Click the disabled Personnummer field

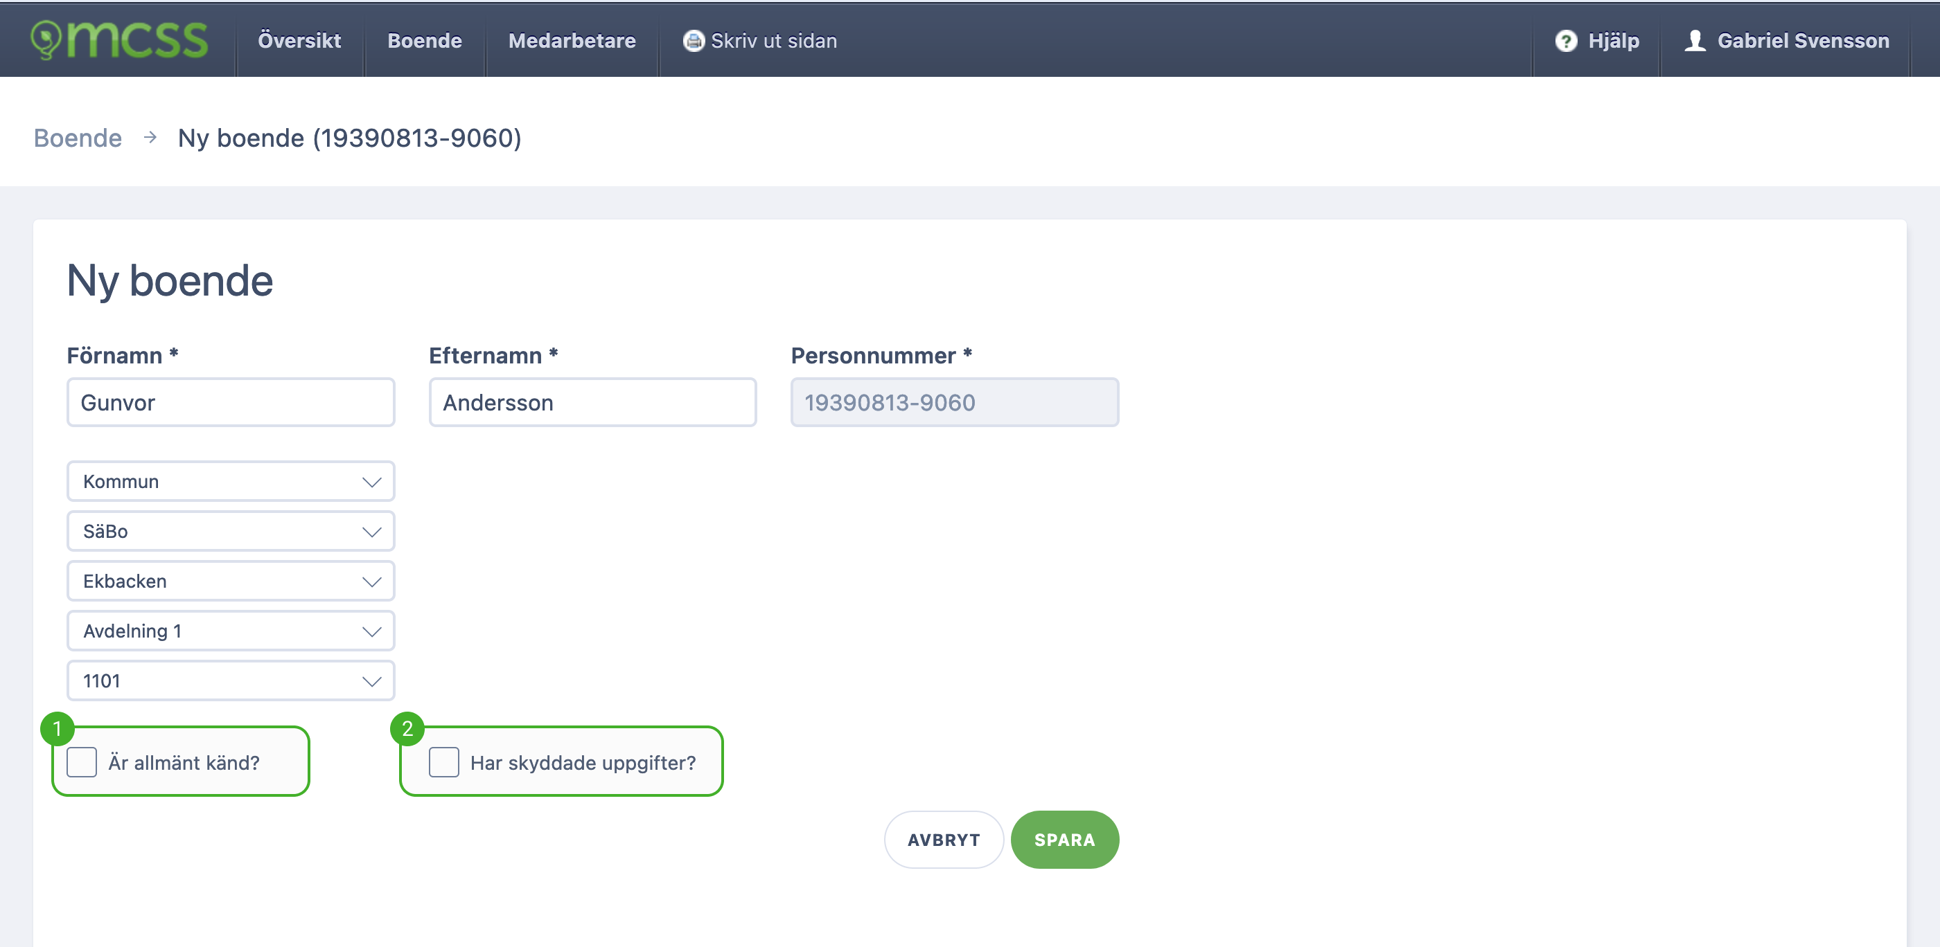(954, 402)
